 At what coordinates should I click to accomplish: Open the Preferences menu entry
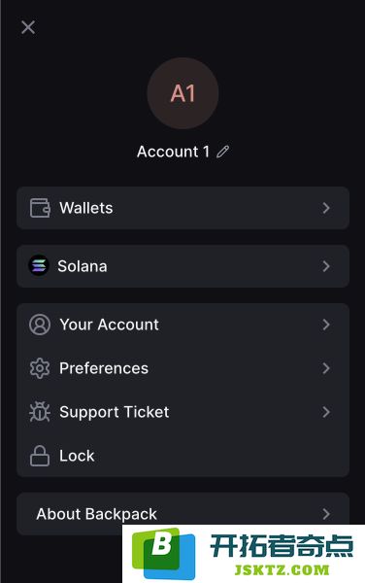(182, 368)
